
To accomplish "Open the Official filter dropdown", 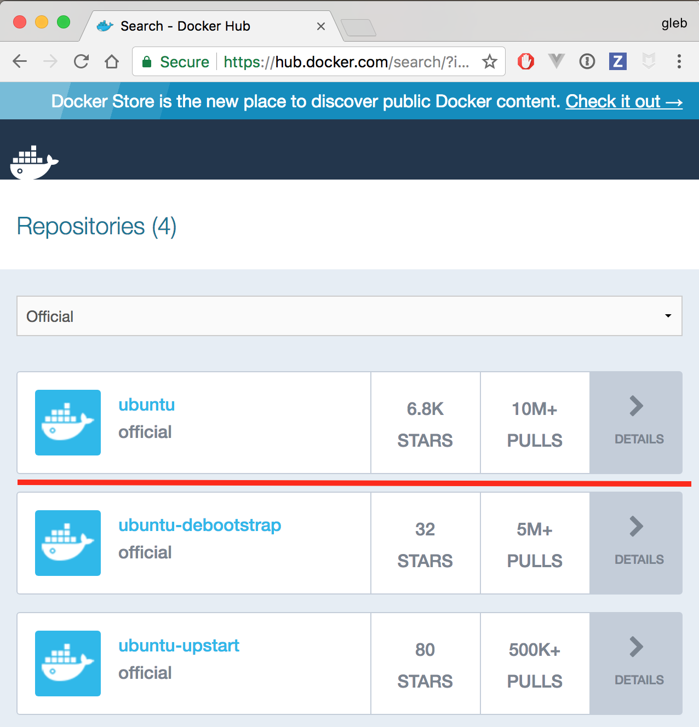I will 349,316.
